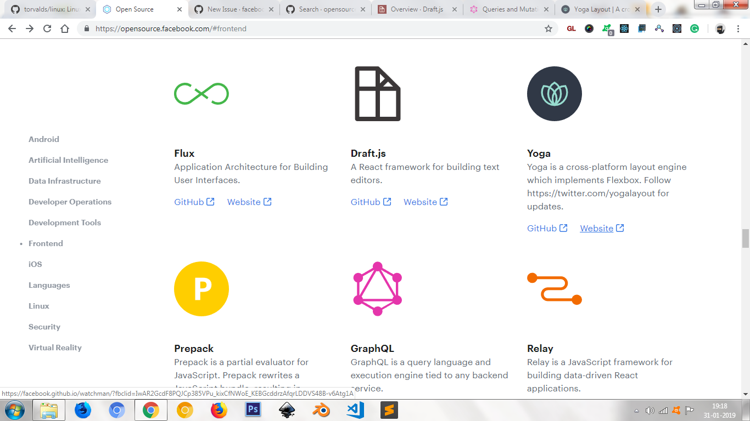Click the browser address bar
This screenshot has height=421, width=750.
(220, 29)
